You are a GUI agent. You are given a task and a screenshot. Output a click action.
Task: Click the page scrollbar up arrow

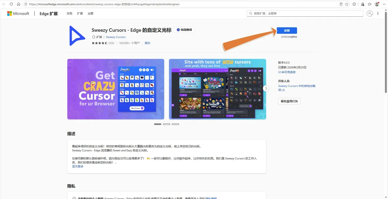pos(386,10)
